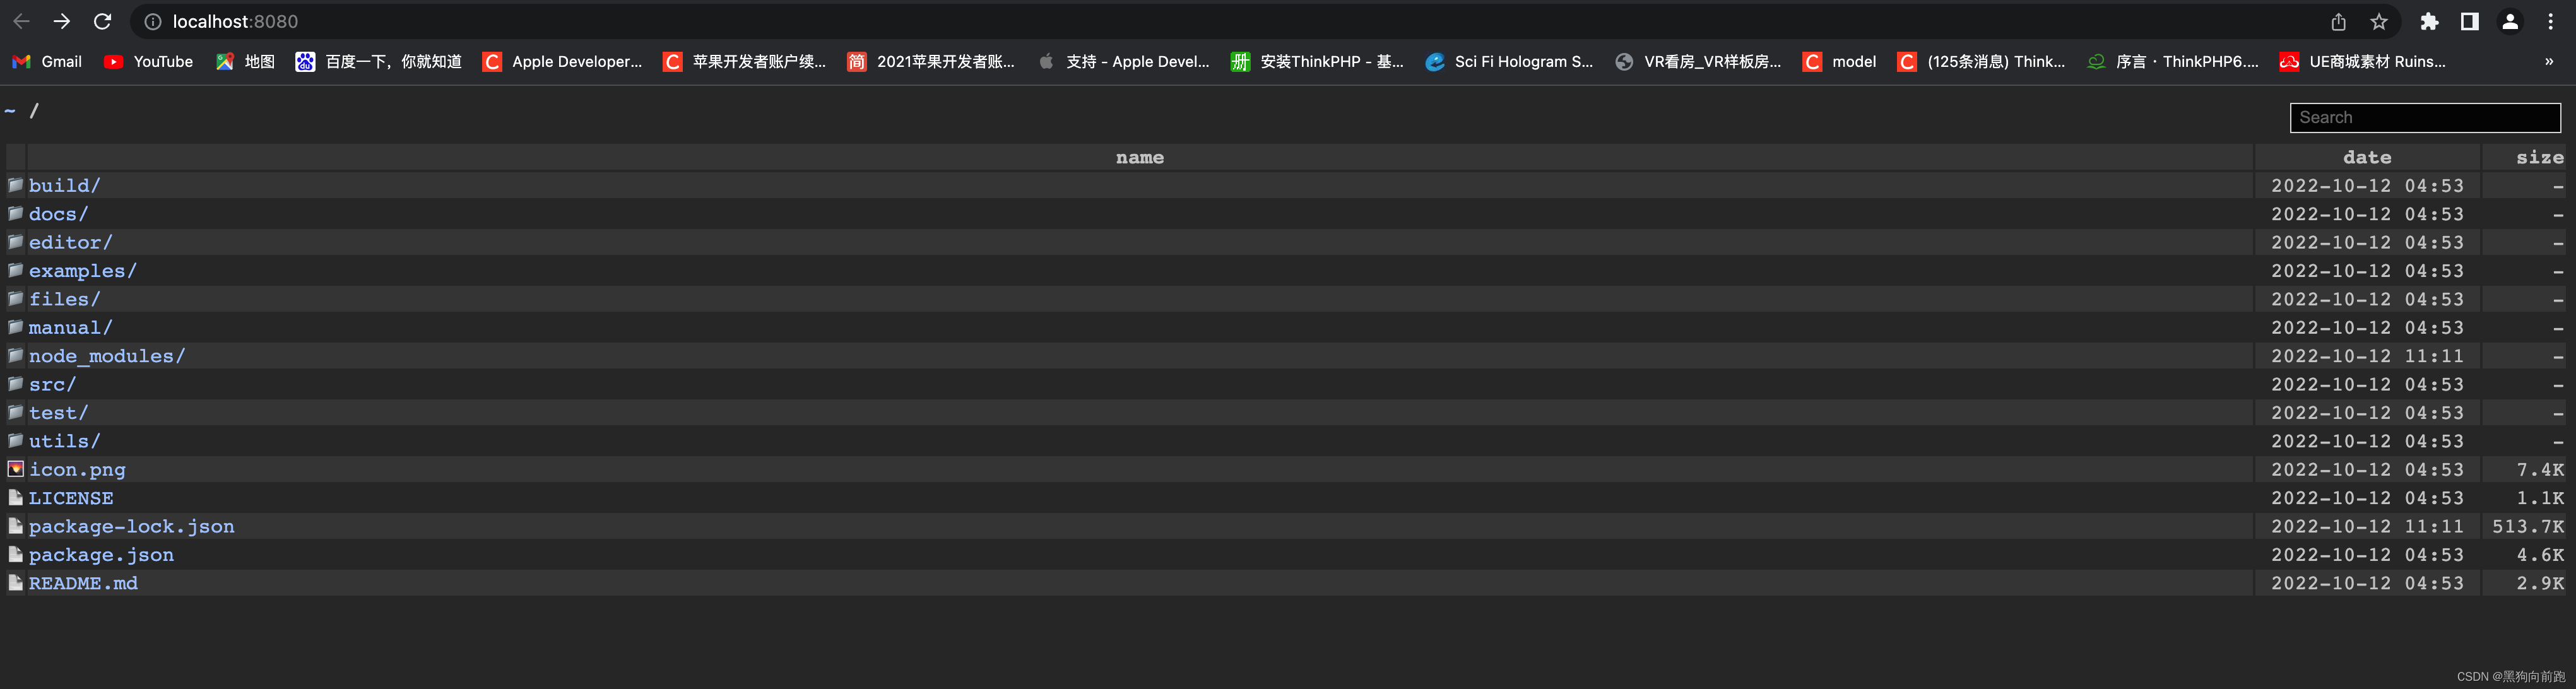This screenshot has width=2576, height=689.
Task: Click the folder icon beside examples/
Action: click(16, 270)
